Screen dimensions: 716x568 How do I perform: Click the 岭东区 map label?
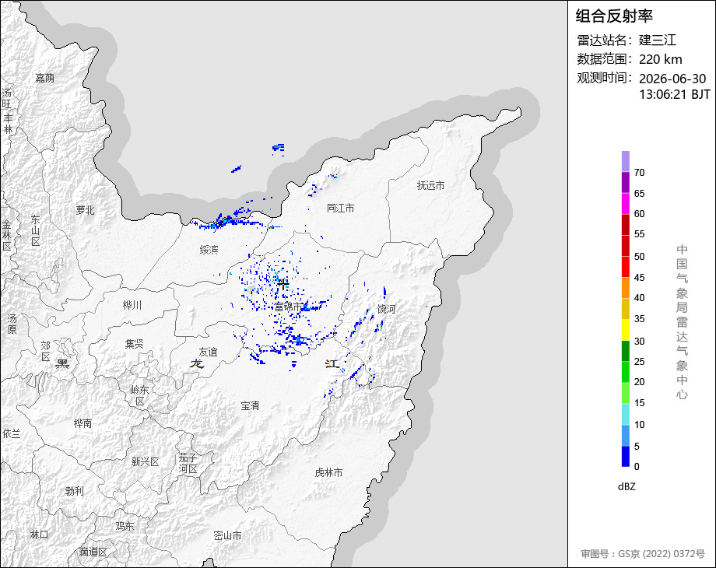[x=139, y=395]
